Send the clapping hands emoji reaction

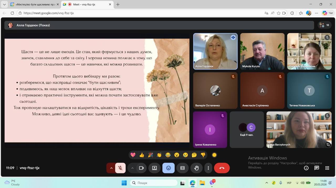point(159,155)
